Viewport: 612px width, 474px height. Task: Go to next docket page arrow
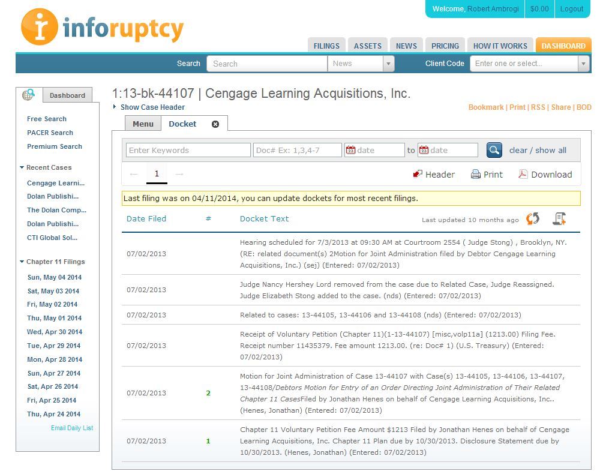(179, 174)
